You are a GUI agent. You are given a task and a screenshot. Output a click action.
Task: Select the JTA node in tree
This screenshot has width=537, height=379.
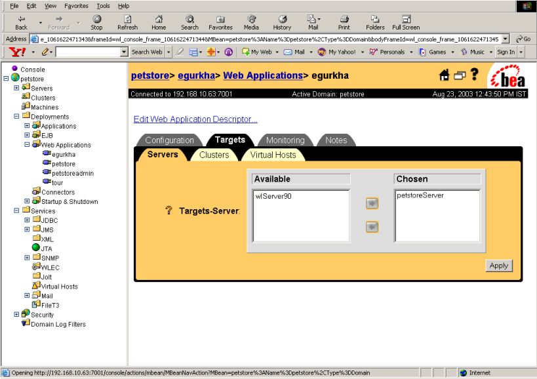tap(47, 249)
